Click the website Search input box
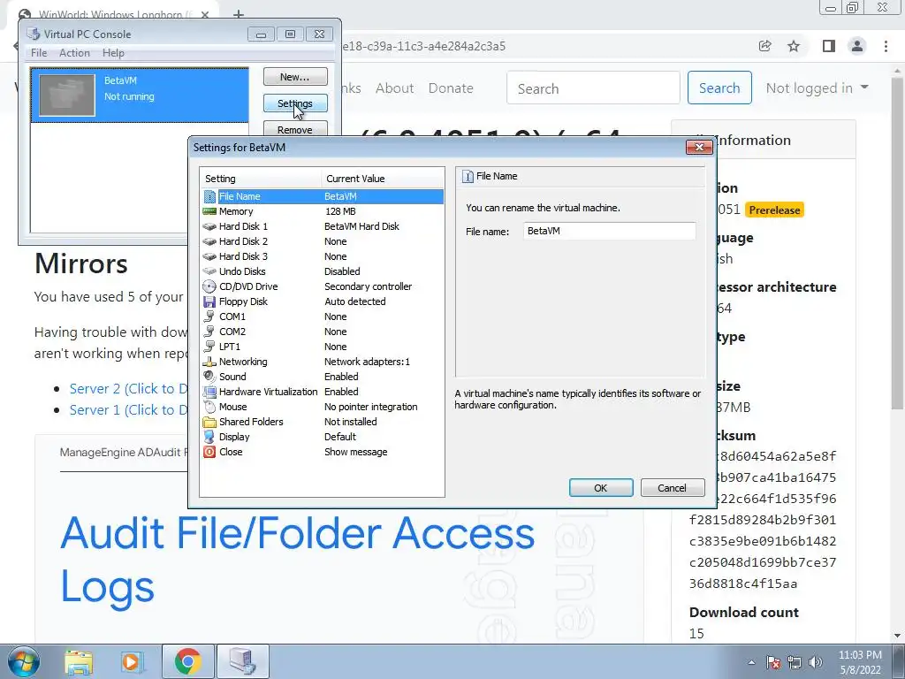Screen dimensions: 905x679 (x=593, y=88)
